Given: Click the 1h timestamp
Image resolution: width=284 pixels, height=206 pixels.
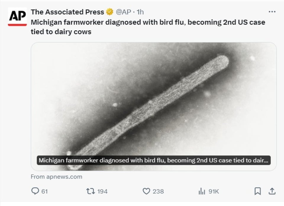Looking at the screenshot, I should pos(140,12).
